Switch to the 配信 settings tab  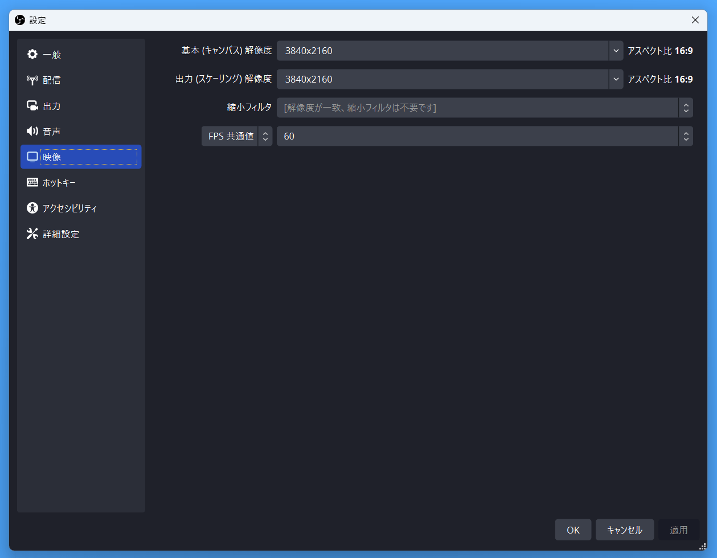tap(52, 80)
